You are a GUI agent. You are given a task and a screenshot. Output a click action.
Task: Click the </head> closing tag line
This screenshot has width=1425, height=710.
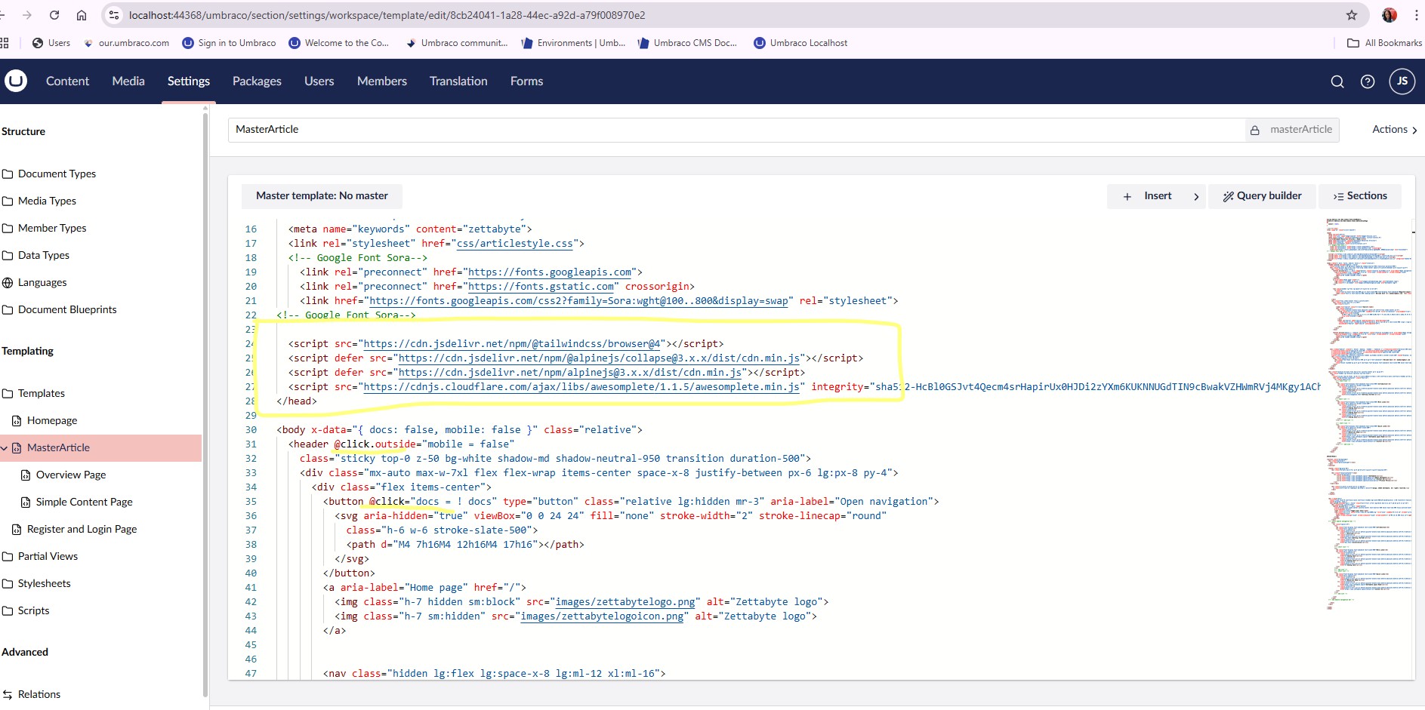point(297,401)
